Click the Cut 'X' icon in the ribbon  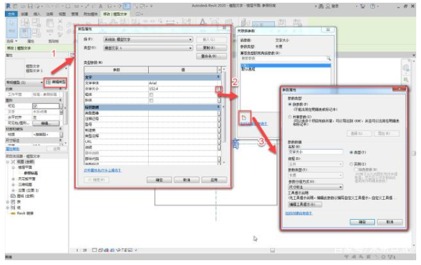click(60, 21)
